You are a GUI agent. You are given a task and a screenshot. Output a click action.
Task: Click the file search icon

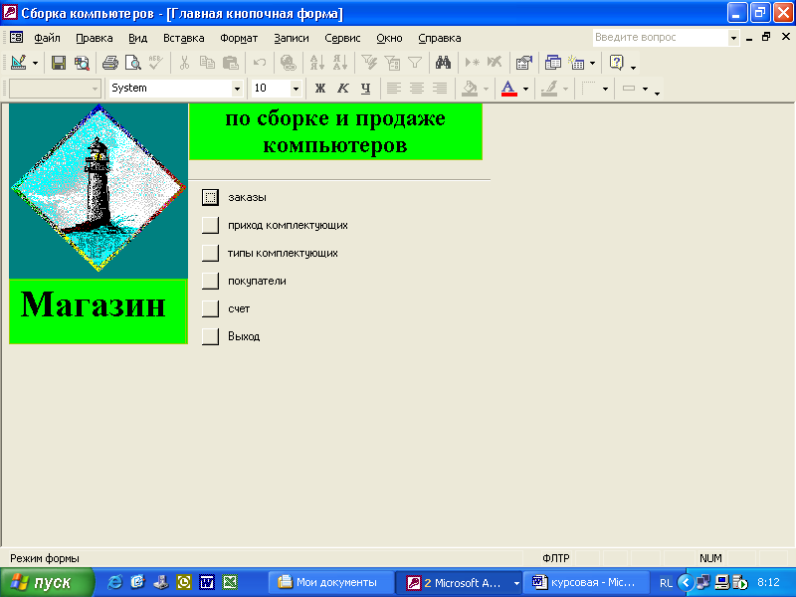[82, 63]
